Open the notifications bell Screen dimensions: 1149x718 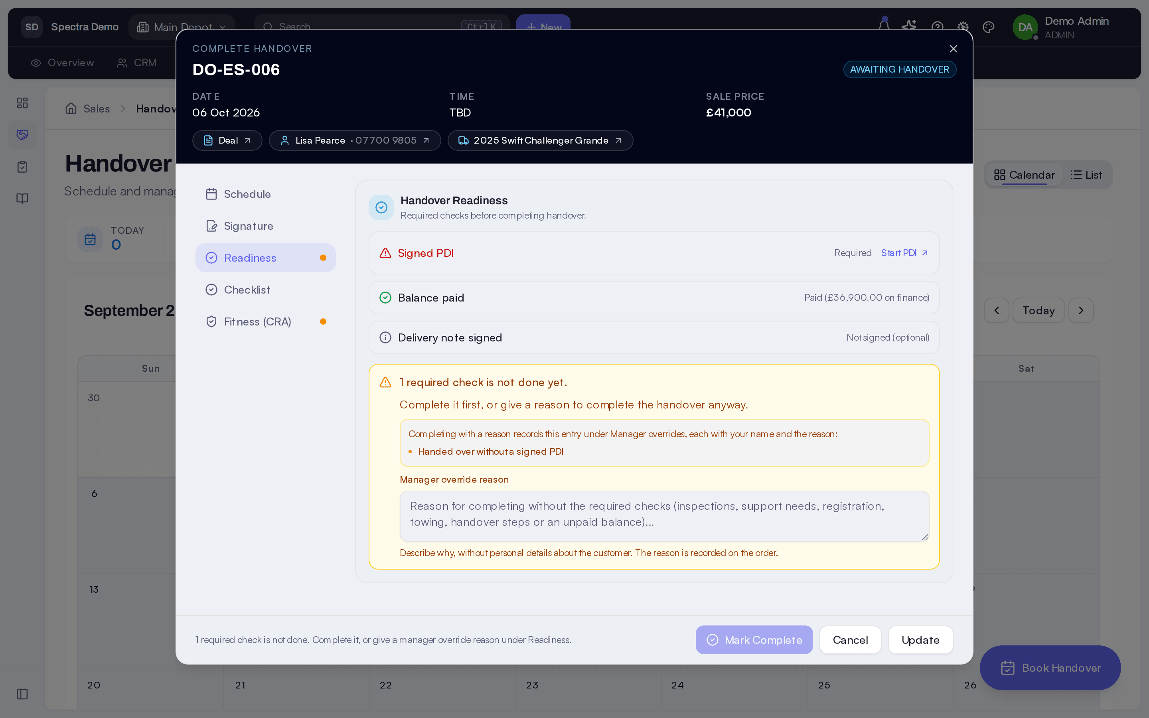(x=884, y=26)
